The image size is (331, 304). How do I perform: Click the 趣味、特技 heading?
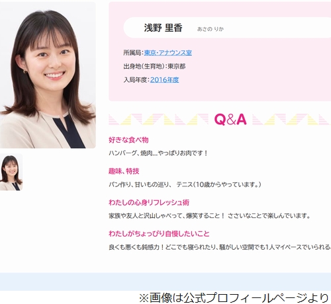(x=124, y=171)
